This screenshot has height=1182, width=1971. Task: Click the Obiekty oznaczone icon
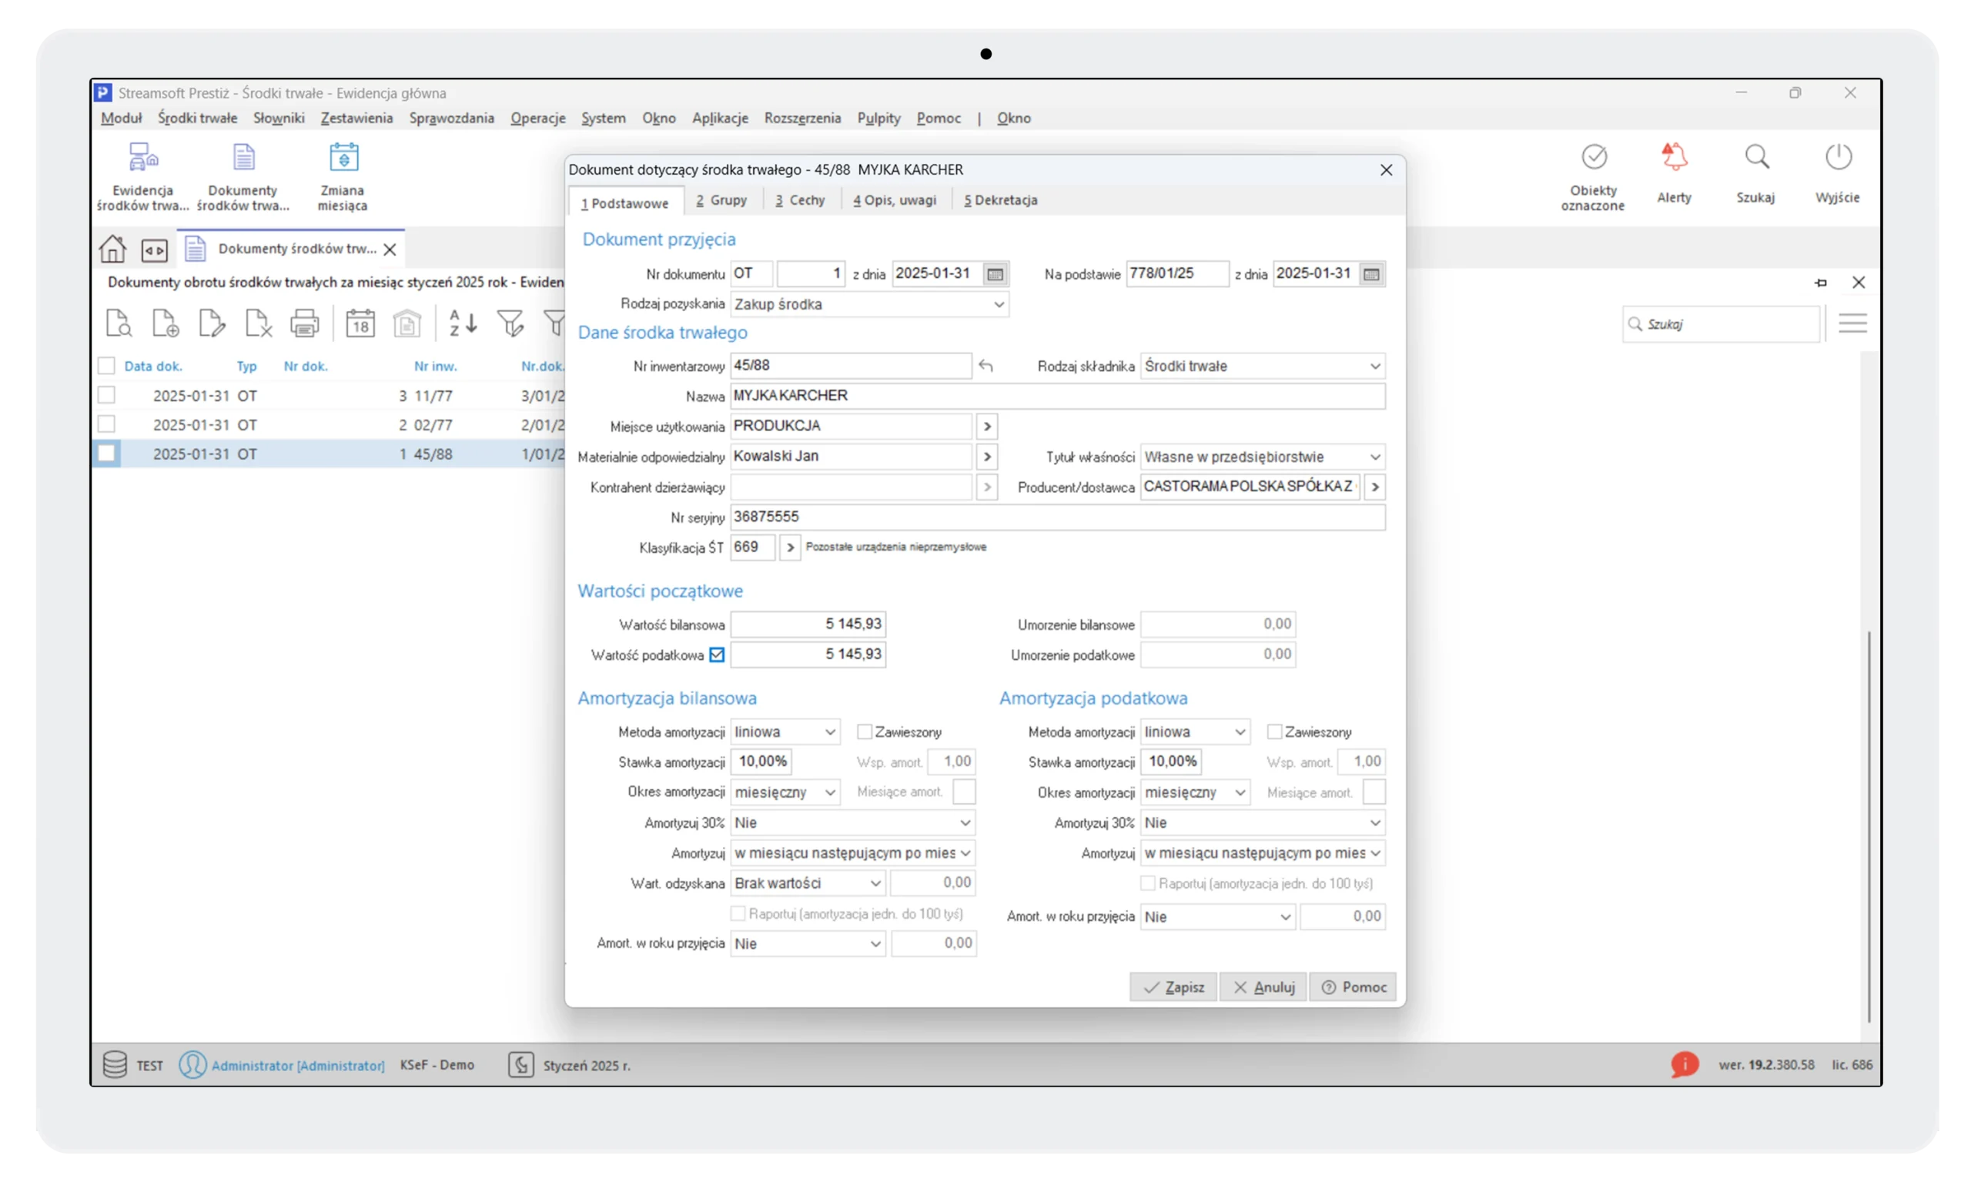1594,158
